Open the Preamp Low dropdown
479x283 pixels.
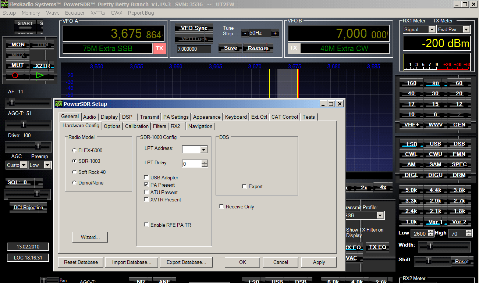tap(47, 165)
